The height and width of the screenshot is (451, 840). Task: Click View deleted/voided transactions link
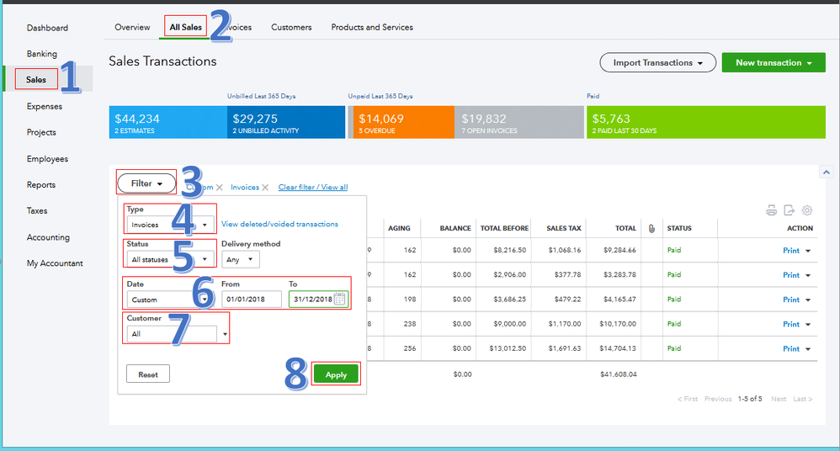pyautogui.click(x=279, y=224)
